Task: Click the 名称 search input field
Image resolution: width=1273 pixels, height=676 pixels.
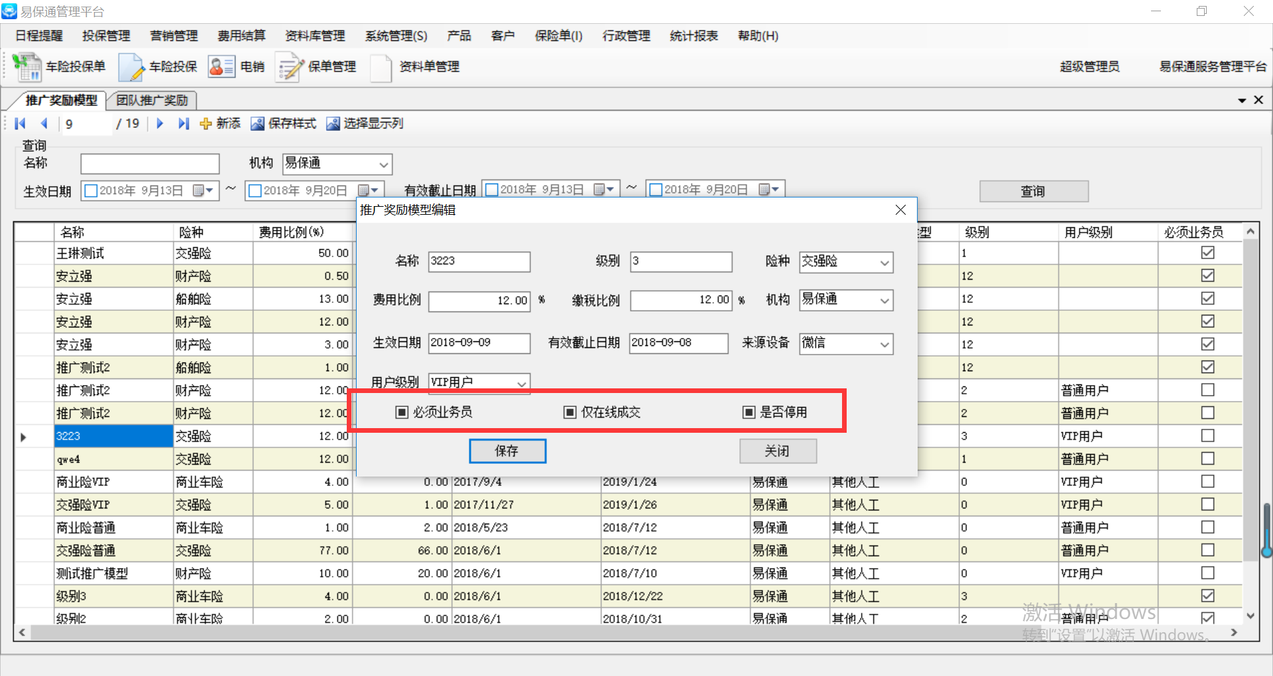Action: tap(150, 164)
